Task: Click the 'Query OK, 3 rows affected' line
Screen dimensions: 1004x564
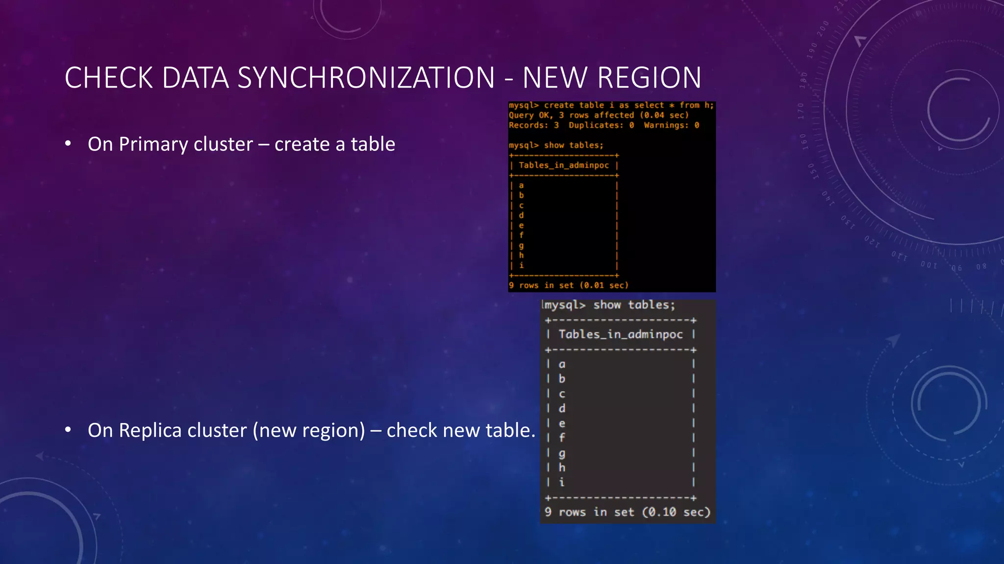Action: pos(598,115)
